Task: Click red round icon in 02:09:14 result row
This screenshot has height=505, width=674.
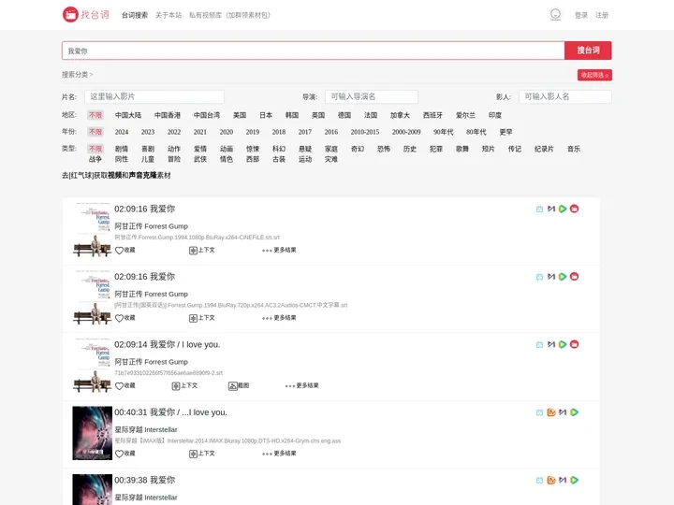Action: [574, 344]
